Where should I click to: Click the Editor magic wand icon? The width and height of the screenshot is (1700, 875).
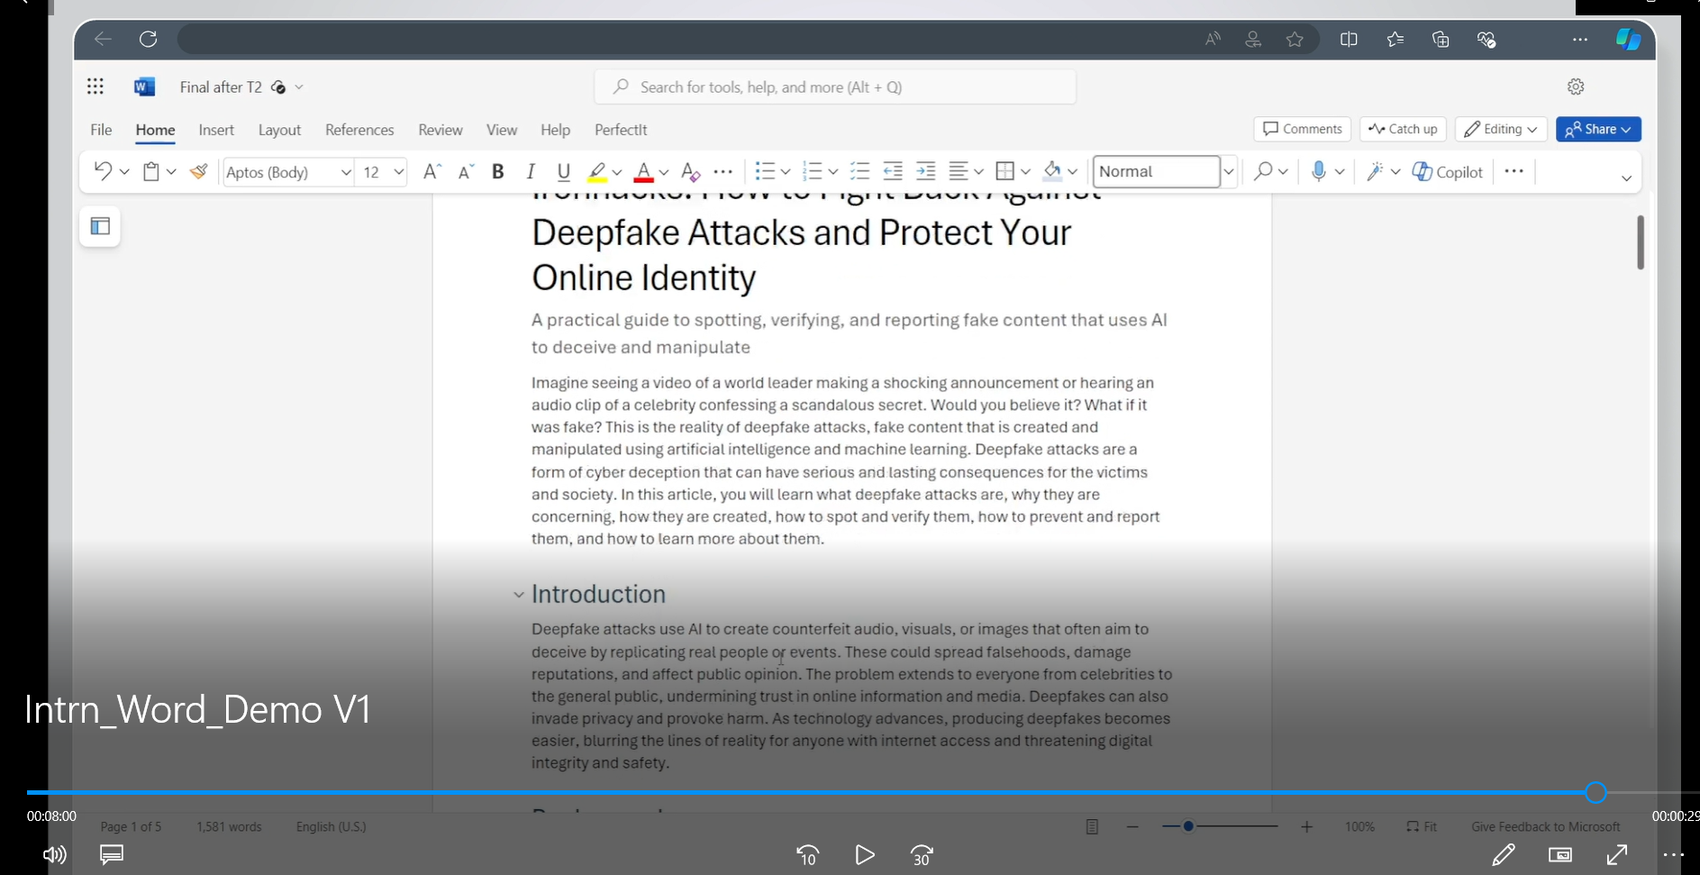point(1375,171)
